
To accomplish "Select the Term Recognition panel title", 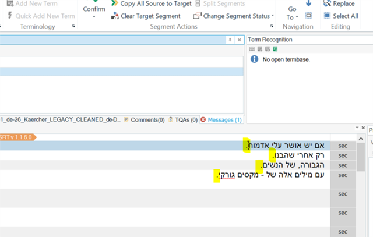I will tap(270, 40).
